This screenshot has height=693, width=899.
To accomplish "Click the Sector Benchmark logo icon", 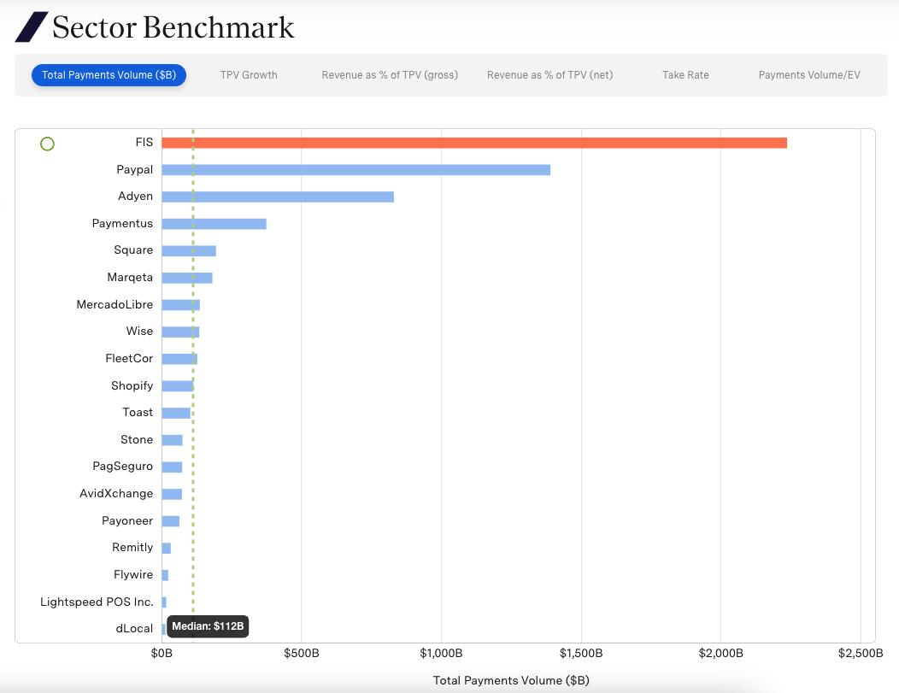I will click(29, 26).
